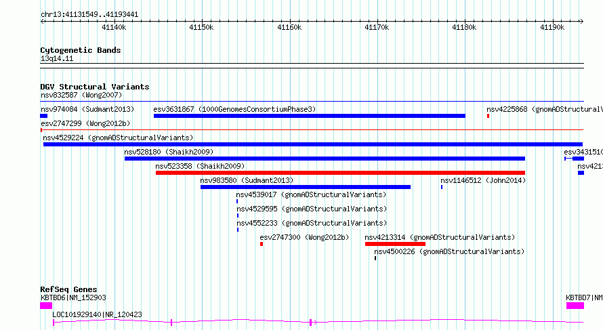The image size is (603, 330).
Task: Click the red bar of nsv4213314
Action: tap(395, 244)
